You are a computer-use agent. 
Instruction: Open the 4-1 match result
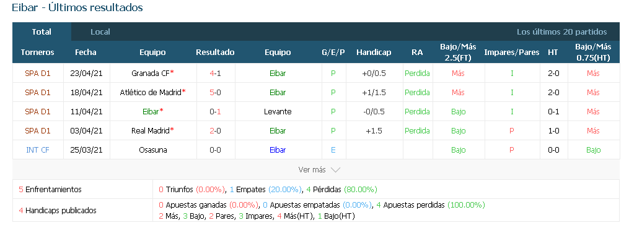coord(216,73)
